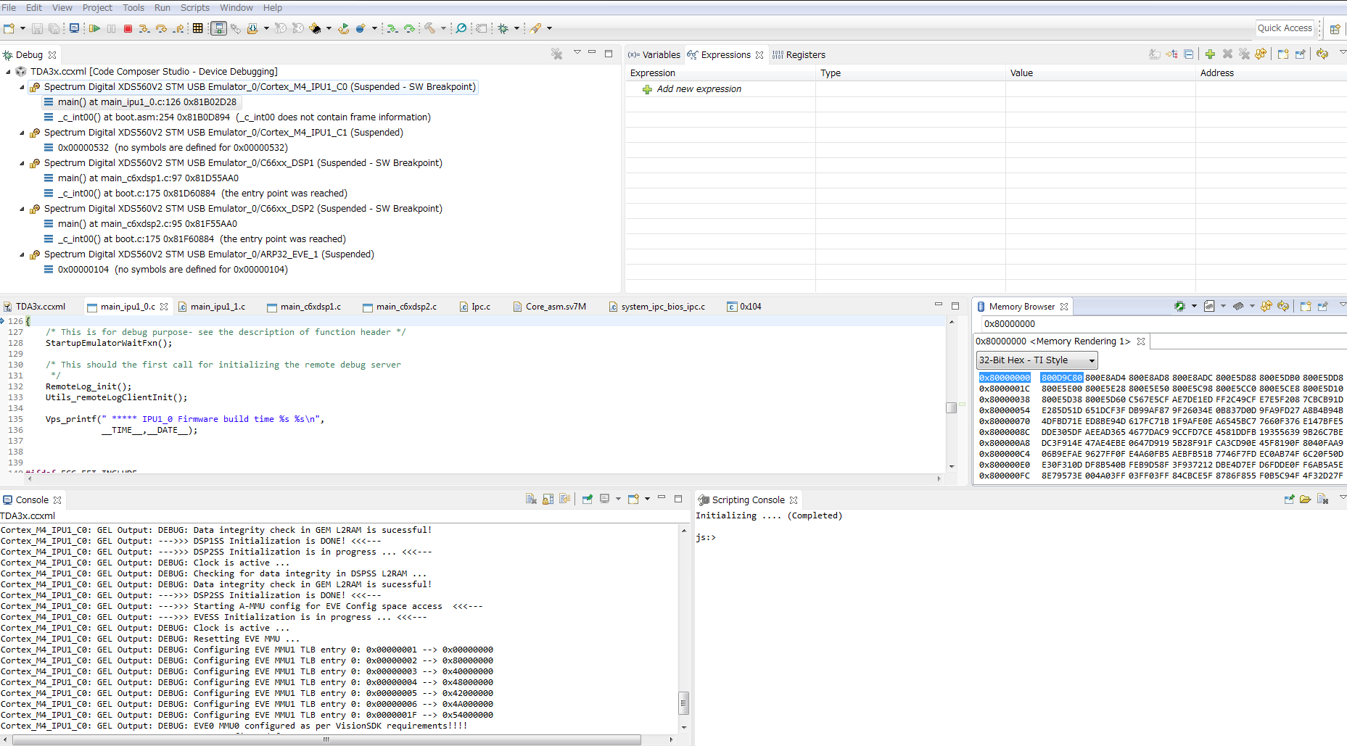The width and height of the screenshot is (1347, 746).
Task: Click the Terminate debug icon
Action: pos(128,28)
